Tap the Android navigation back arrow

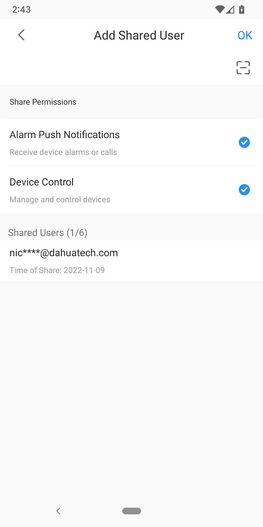58,511
